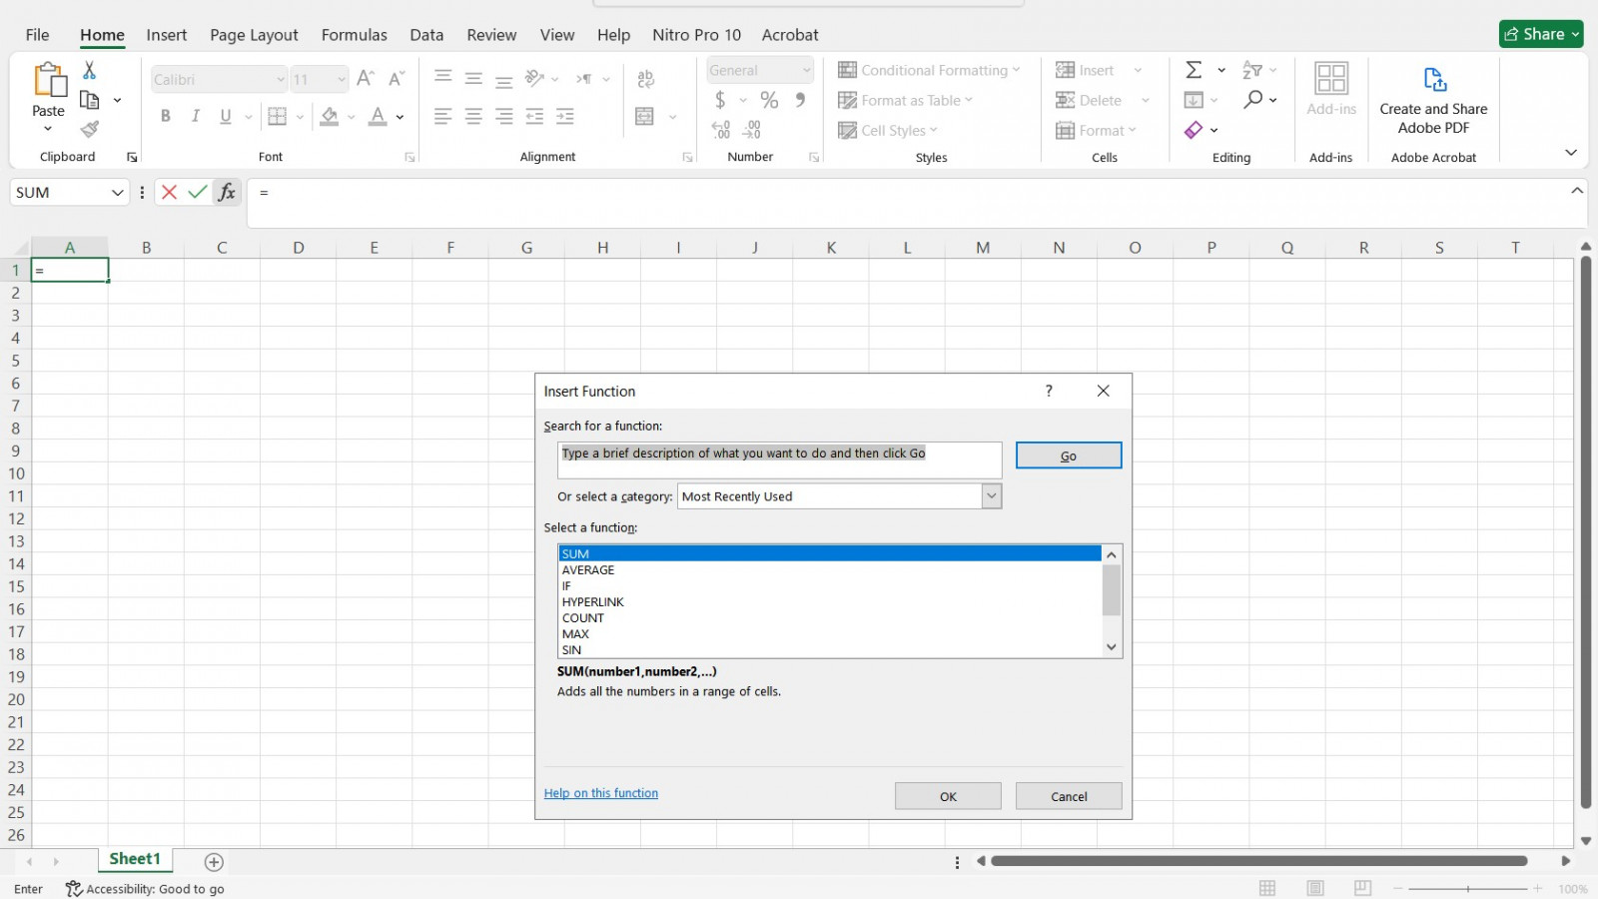1598x899 pixels.
Task: Toggle Align Right in Alignment group
Action: [x=504, y=116]
